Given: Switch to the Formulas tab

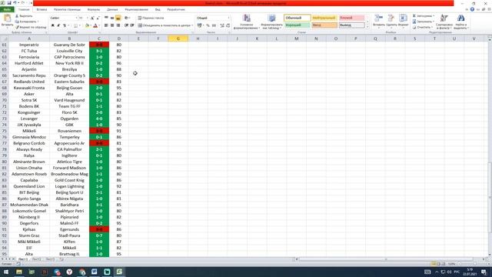Looking at the screenshot, I should (x=94, y=9).
